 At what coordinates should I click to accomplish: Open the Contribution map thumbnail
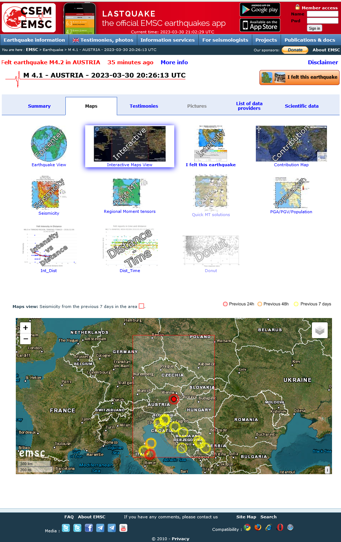(291, 144)
